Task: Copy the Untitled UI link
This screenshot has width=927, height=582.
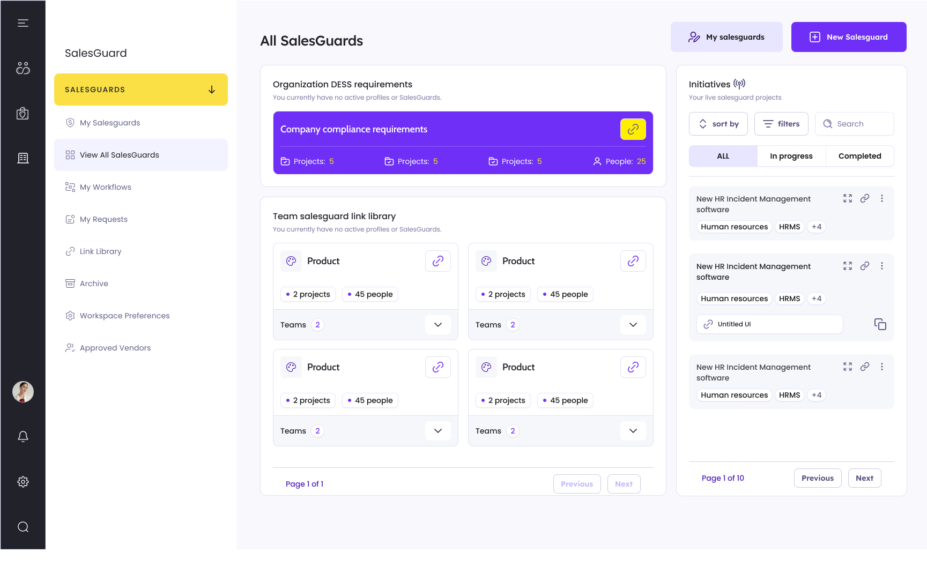Action: (880, 324)
